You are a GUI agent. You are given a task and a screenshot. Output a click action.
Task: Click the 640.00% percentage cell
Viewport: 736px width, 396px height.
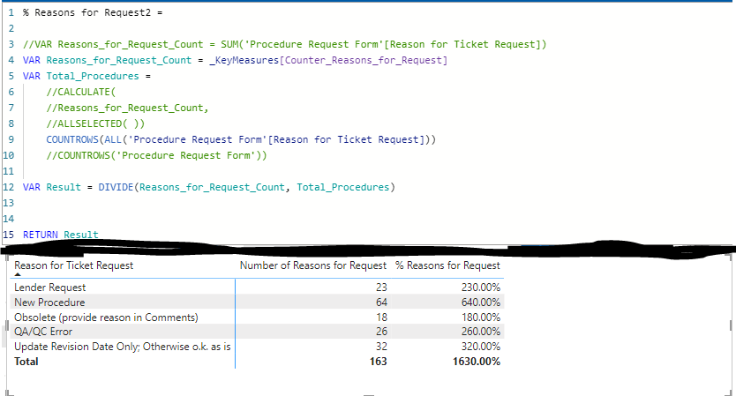click(481, 303)
